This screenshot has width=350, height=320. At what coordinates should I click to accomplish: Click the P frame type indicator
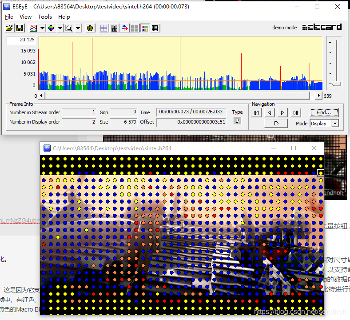(237, 121)
